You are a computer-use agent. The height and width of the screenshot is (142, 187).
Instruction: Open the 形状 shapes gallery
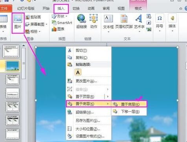(58, 17)
